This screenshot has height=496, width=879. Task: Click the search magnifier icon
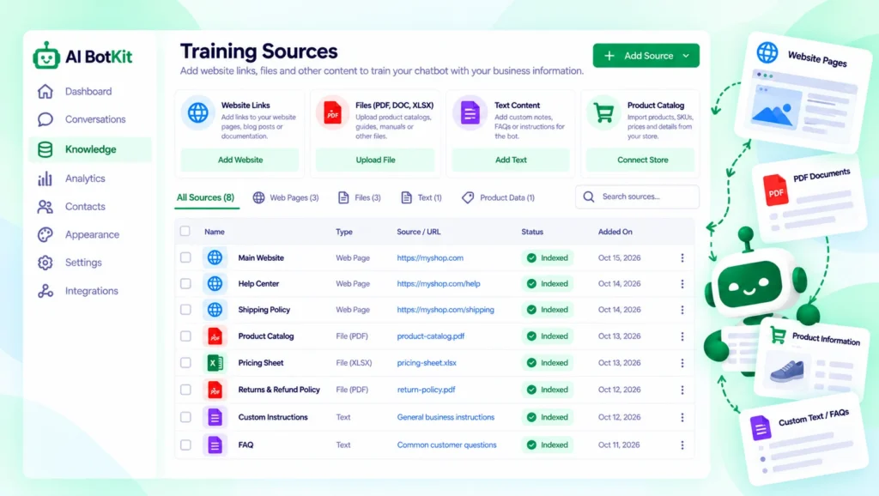(x=589, y=197)
